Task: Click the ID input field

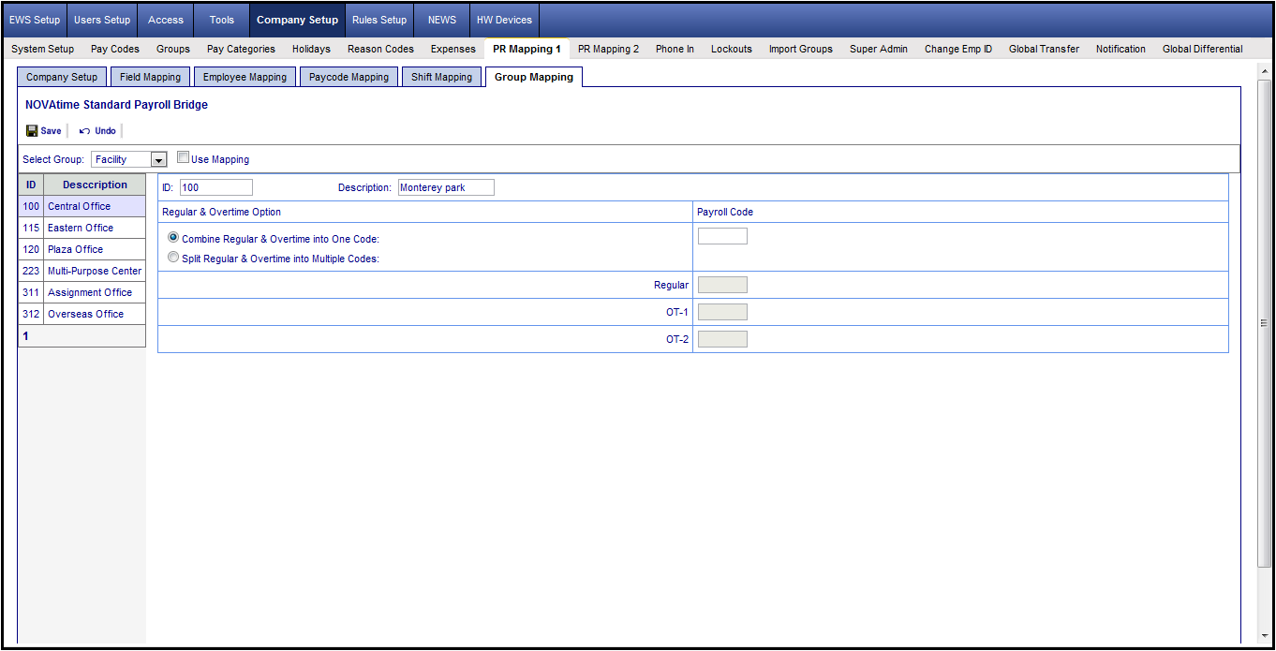Action: (x=216, y=187)
